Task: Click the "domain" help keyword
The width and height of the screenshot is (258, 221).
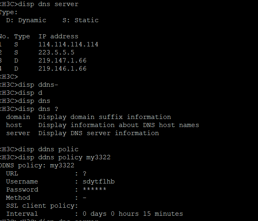Action: click(18, 117)
